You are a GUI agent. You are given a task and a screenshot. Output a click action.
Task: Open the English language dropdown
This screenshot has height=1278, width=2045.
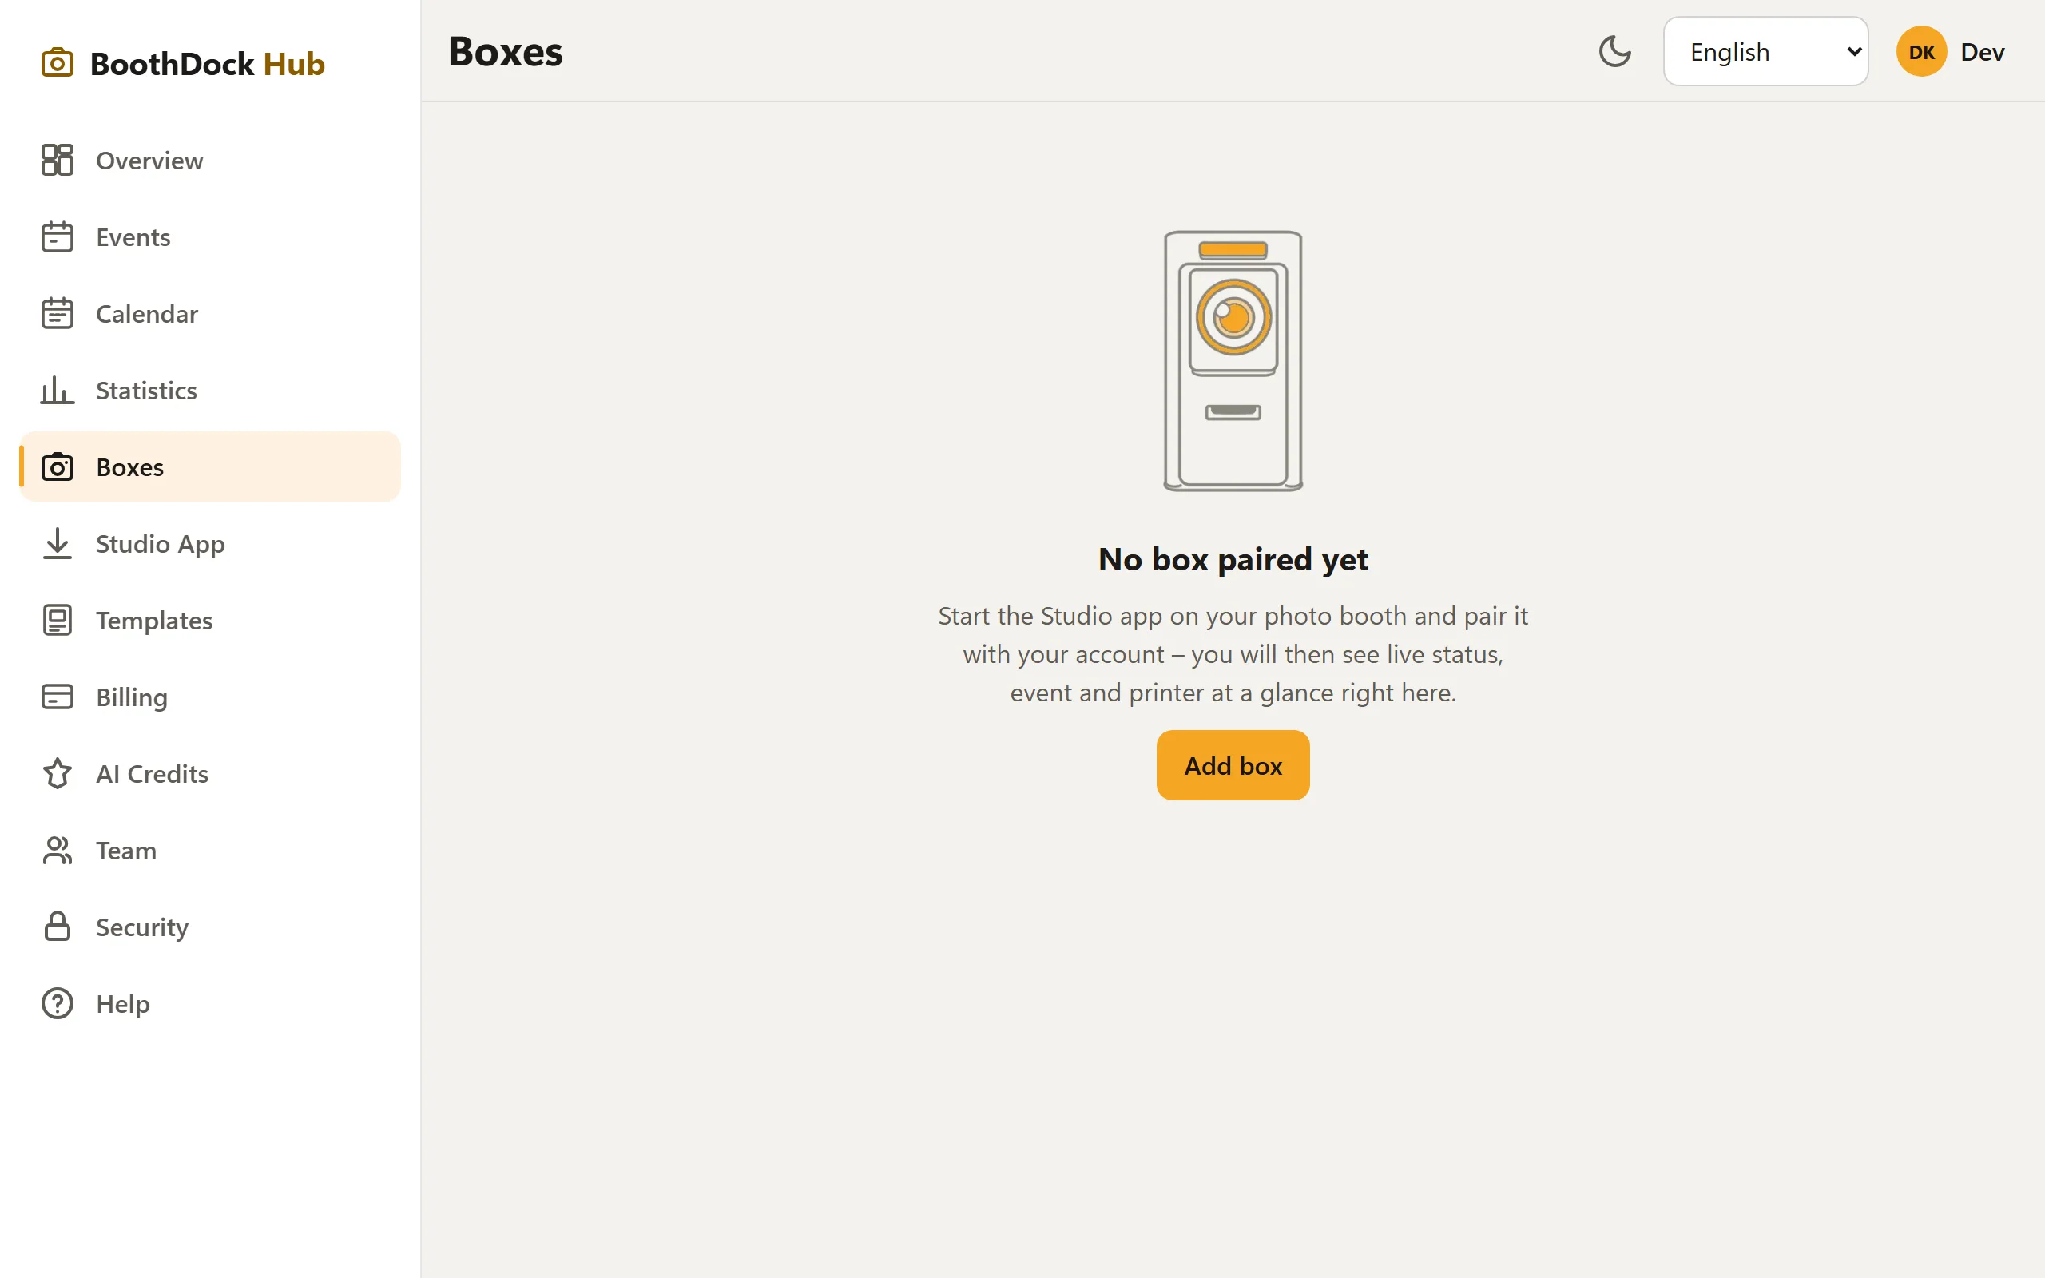pyautogui.click(x=1765, y=52)
